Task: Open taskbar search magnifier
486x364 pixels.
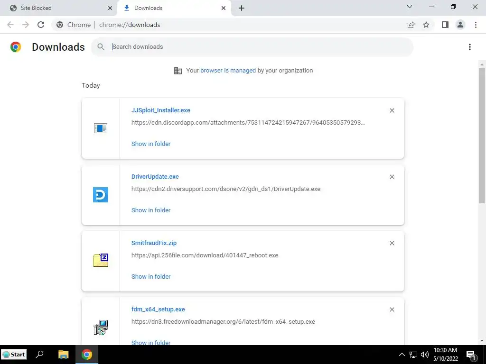Action: 40,355
